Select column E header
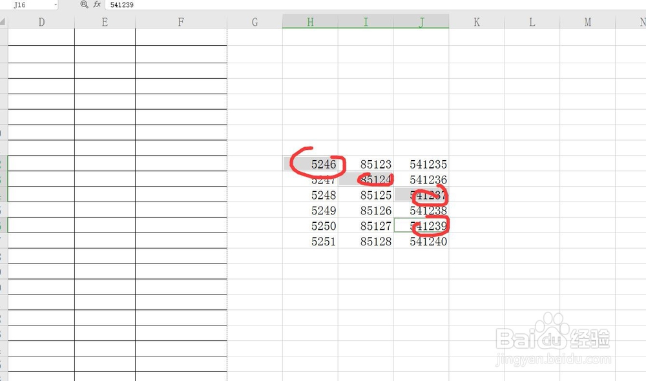The image size is (646, 381). click(105, 22)
